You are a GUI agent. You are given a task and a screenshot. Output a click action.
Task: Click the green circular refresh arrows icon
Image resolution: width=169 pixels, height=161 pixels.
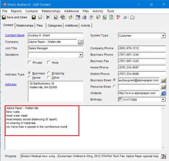111,18
